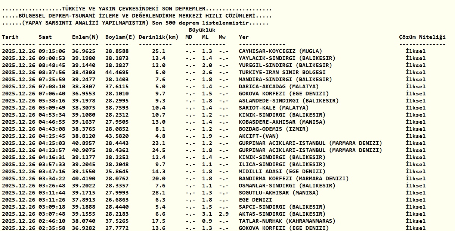Select BANDIRMA KORFEZI (MARMARA DENIZI) entry

coord(294,178)
